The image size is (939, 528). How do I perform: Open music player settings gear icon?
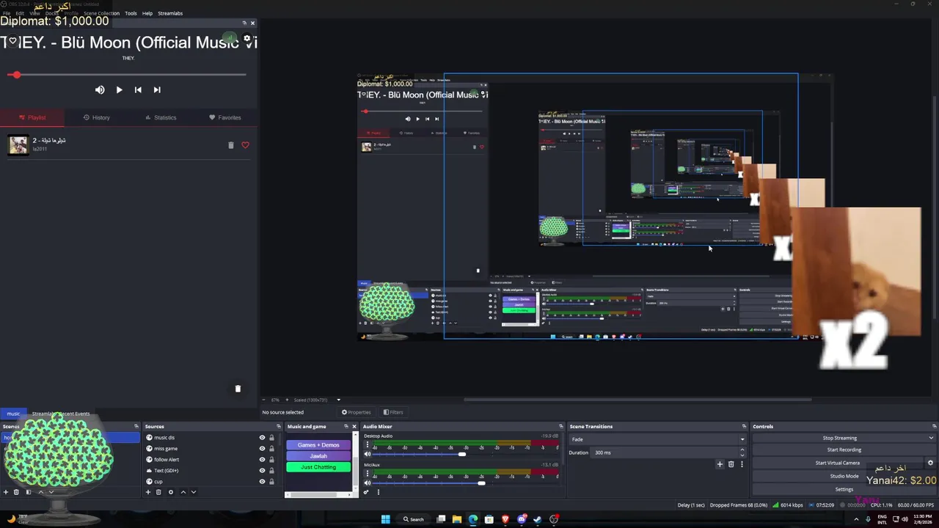(x=247, y=39)
